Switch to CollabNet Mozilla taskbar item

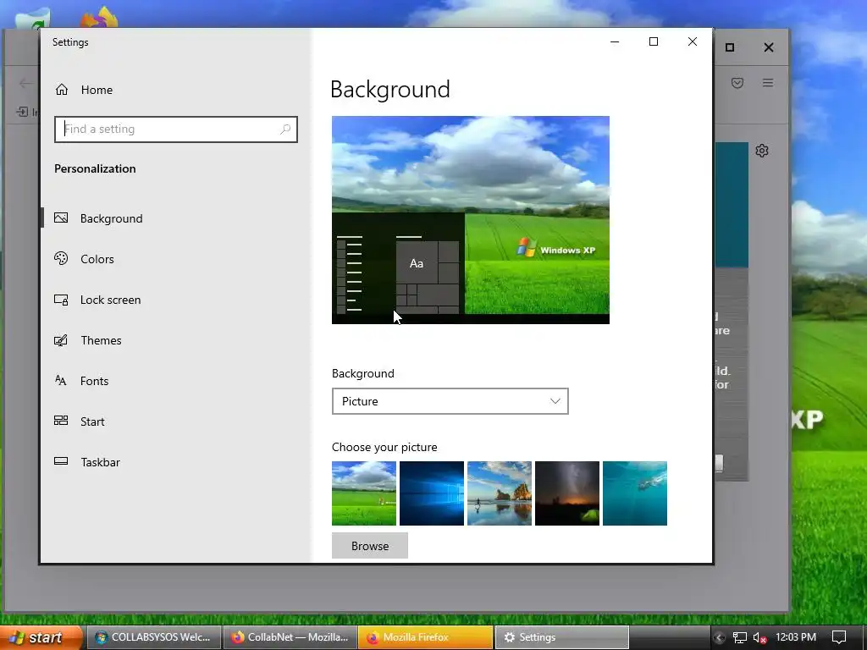coord(290,637)
